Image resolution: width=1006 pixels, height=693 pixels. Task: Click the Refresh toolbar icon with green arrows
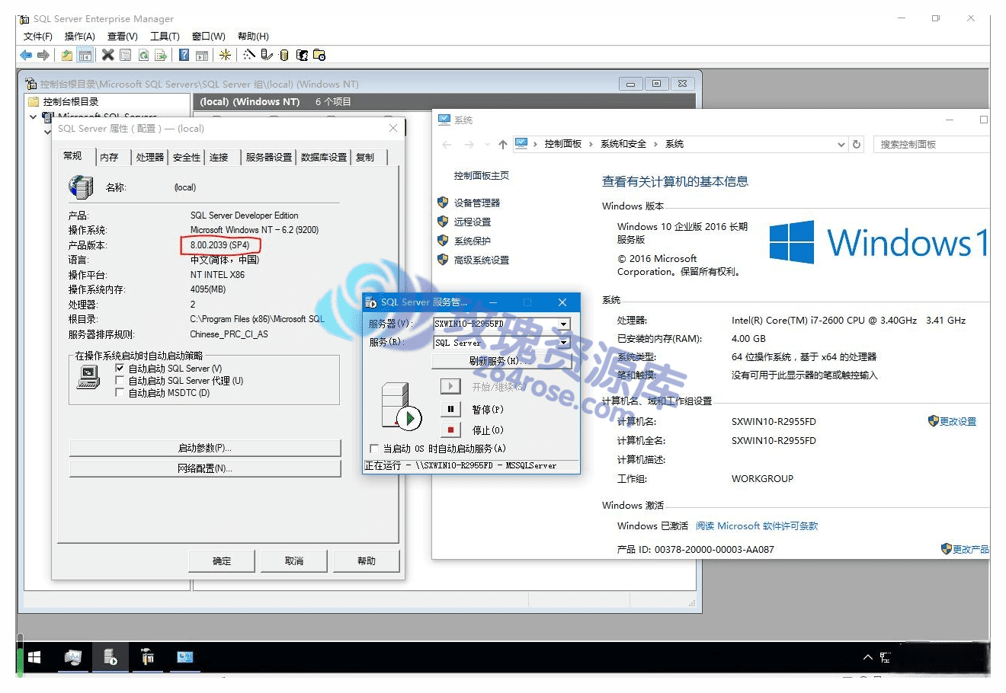point(143,55)
